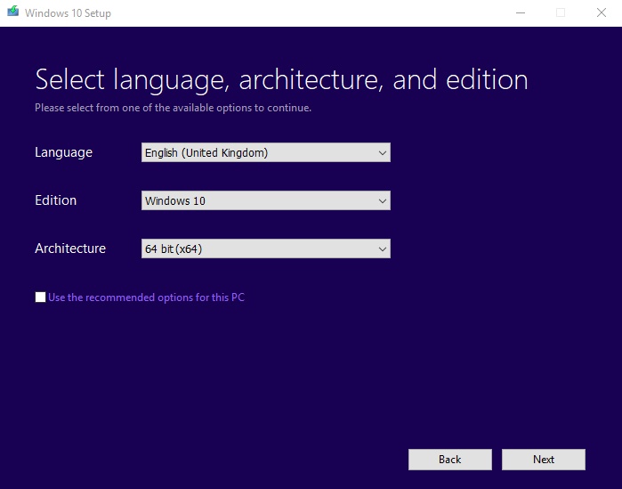This screenshot has height=489, width=622.
Task: Open the Edition dropdown showing Windows 10
Action: tap(266, 200)
